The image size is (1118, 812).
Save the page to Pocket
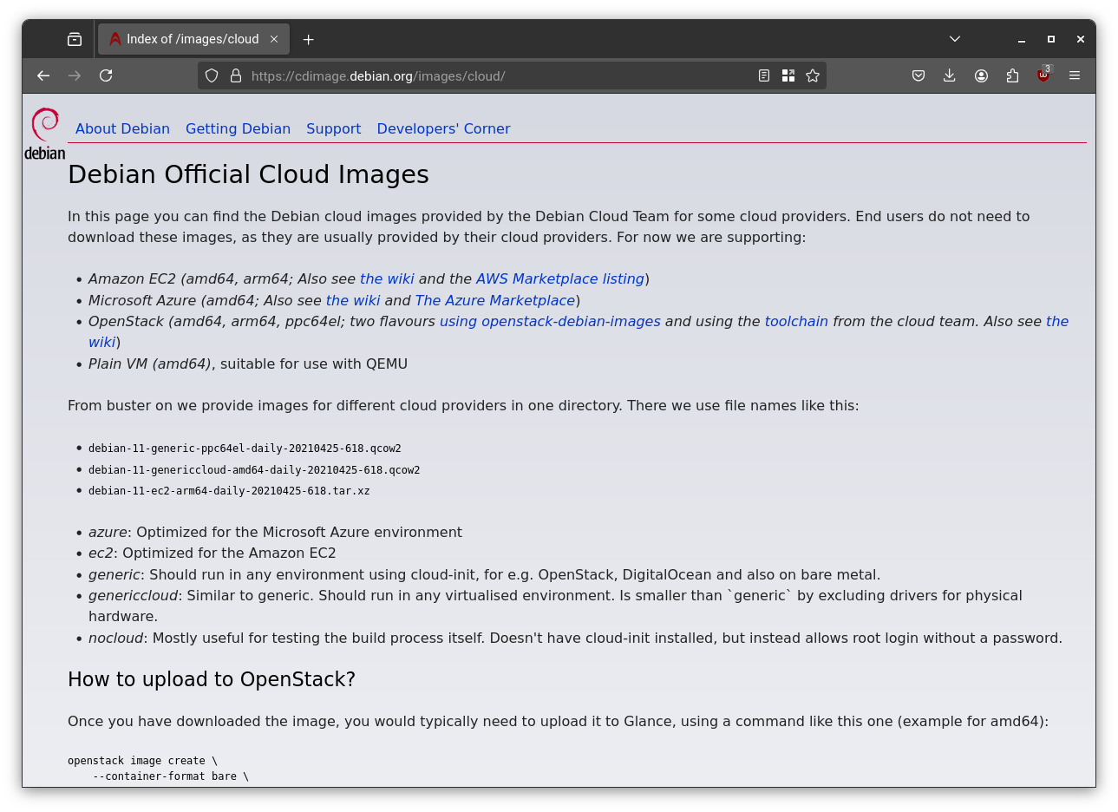(x=919, y=75)
